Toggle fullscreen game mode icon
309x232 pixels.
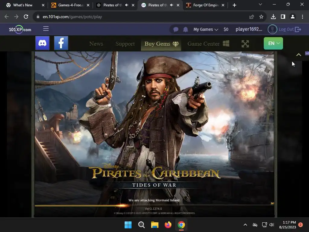(x=245, y=44)
